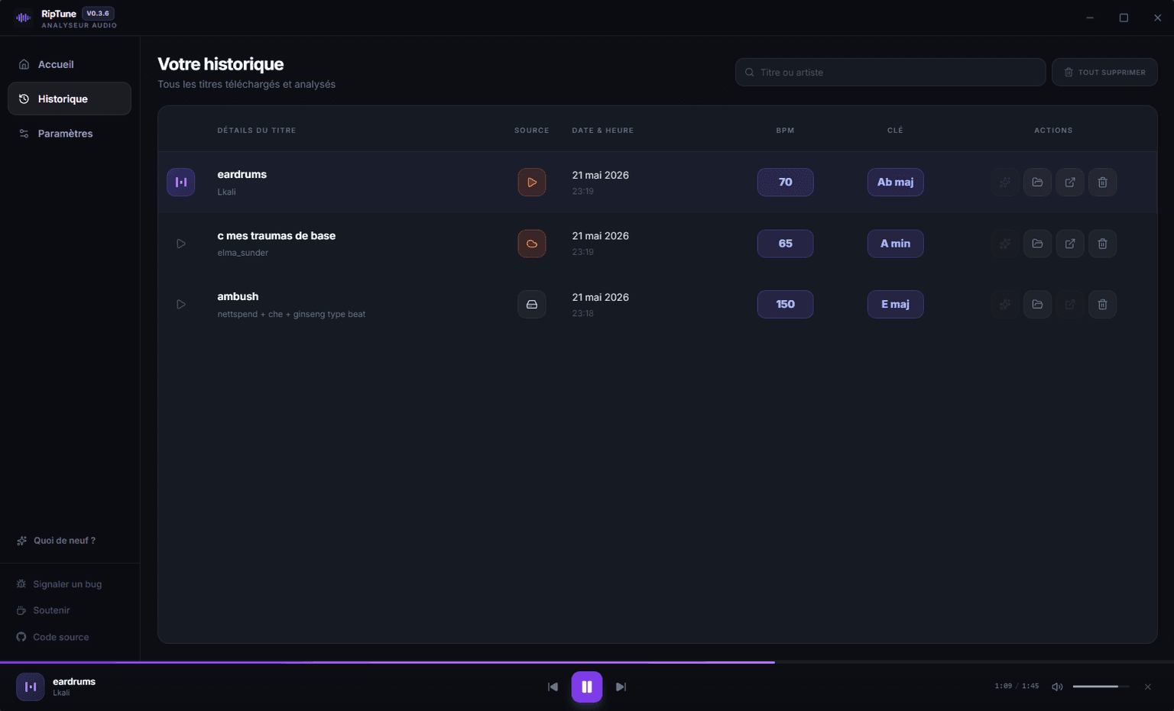Maximize the RipTune window

click(x=1124, y=18)
